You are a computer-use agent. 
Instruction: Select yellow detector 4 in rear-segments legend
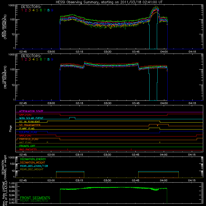(x=33, y=59)
